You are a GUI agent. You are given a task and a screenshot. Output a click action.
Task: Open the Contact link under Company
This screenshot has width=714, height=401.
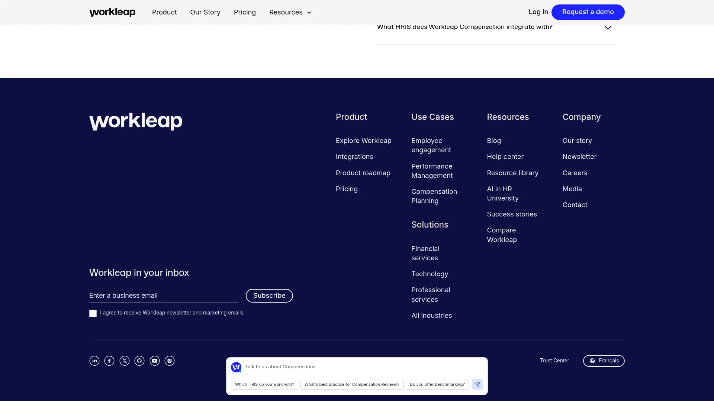575,205
